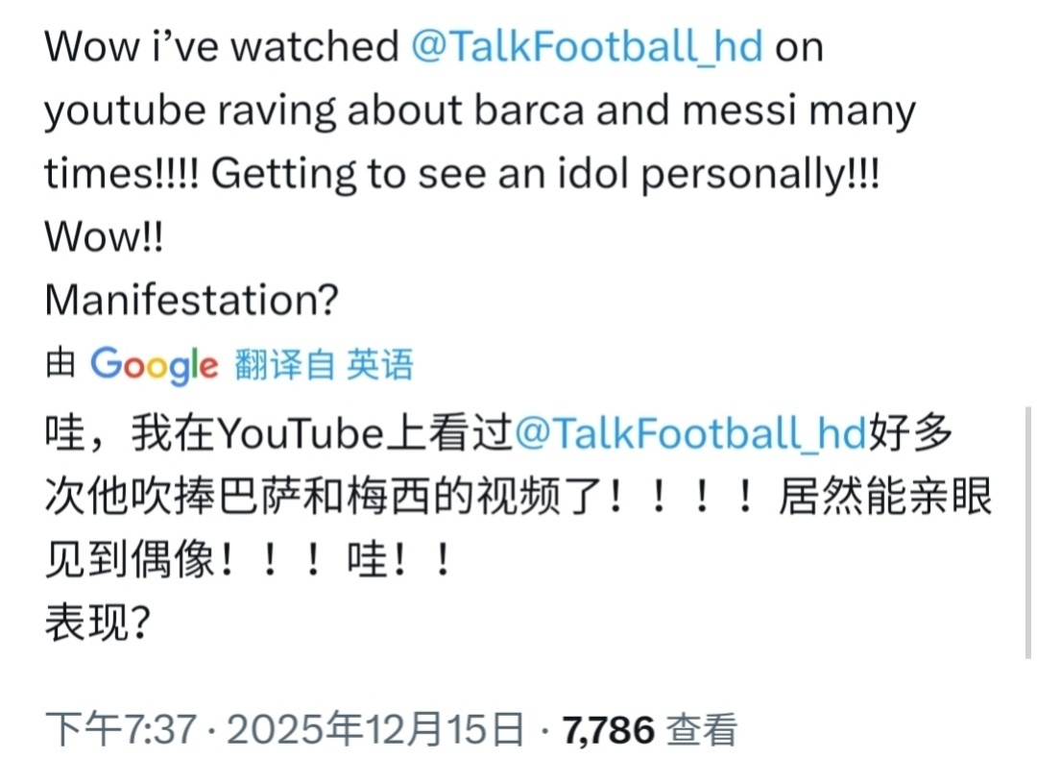The image size is (1037, 783).
Task: Click the 查看 views label
Action: tap(701, 729)
